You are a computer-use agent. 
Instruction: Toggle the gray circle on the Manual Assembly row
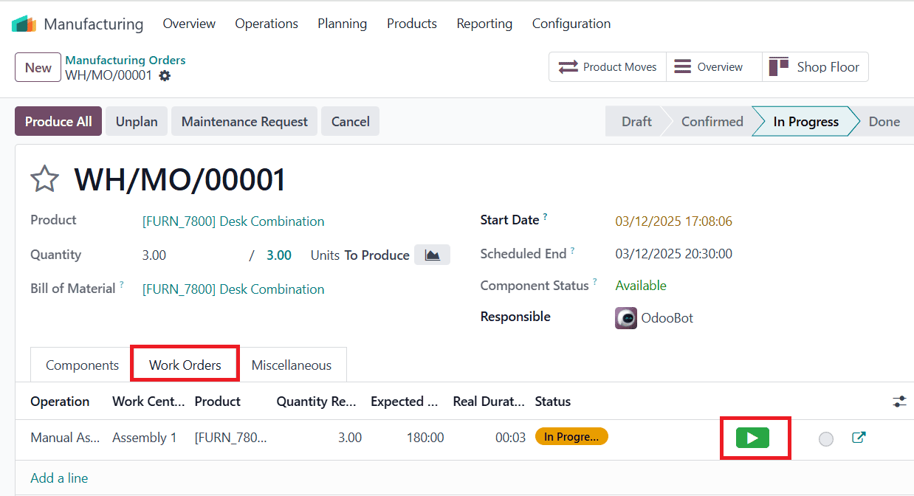[x=826, y=439]
